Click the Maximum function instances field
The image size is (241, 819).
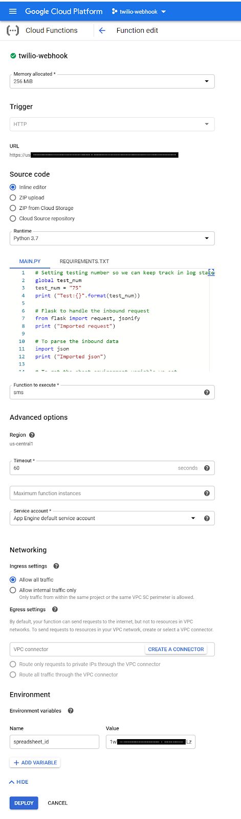(x=112, y=493)
